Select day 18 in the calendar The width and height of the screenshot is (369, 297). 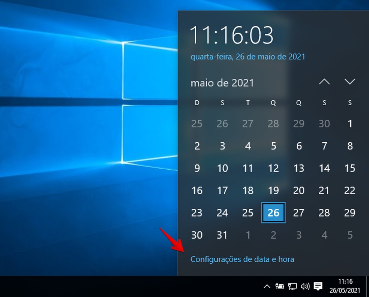[248, 190]
